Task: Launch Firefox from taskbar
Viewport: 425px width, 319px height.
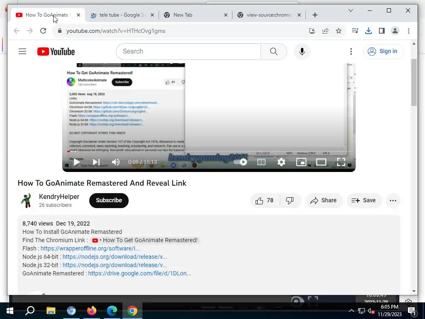Action: (92, 311)
